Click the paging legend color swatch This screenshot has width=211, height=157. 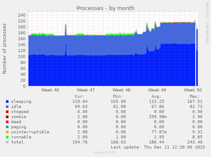coord(7,127)
